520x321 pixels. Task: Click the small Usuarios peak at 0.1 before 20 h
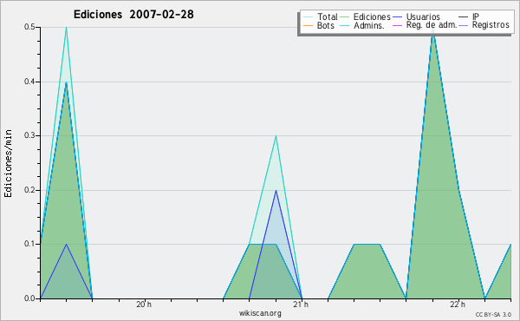pyautogui.click(x=67, y=245)
